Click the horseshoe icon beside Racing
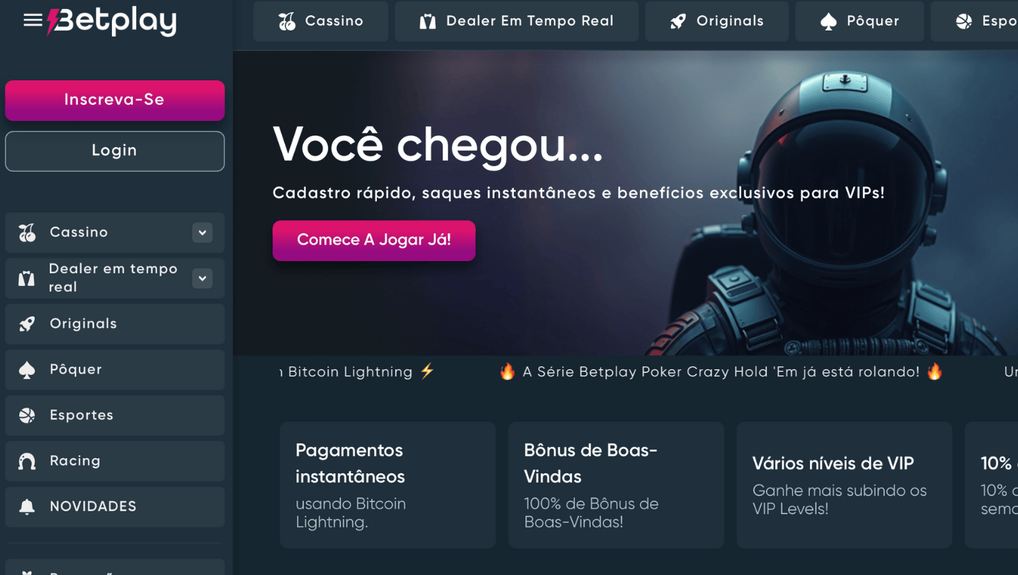The height and width of the screenshot is (575, 1018). (27, 461)
